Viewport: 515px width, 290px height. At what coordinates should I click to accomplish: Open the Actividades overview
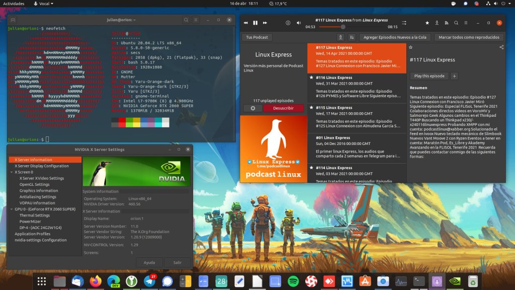[14, 4]
